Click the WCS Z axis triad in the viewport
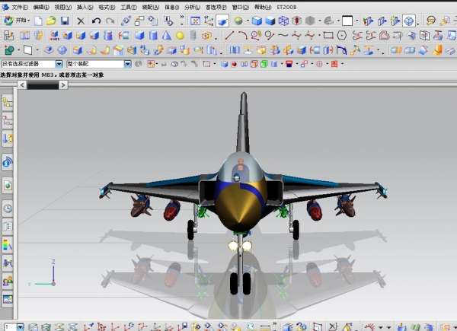This screenshot has width=457, height=331. (x=53, y=272)
